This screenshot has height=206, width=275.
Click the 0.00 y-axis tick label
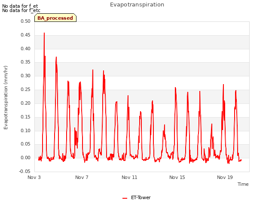(26, 158)
